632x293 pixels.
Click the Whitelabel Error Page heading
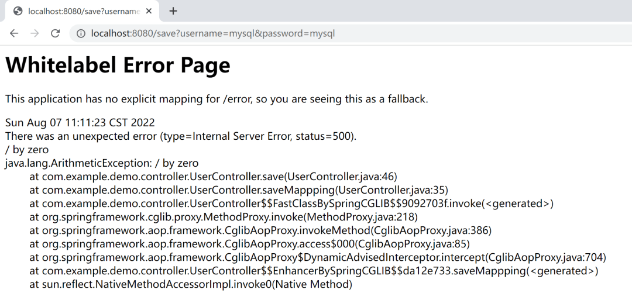tap(118, 65)
